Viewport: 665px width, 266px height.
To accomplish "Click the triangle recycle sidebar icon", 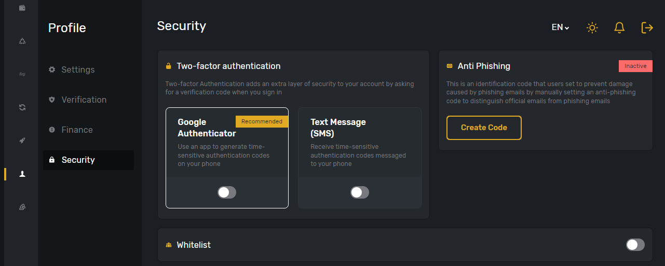I will pyautogui.click(x=22, y=41).
